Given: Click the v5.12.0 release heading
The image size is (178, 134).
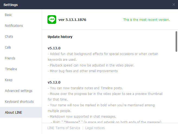Looking at the screenshot, I should (x=54, y=82).
